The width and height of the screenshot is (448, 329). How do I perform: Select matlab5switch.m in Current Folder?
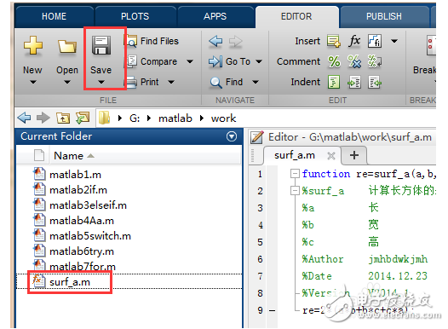[x=90, y=236]
